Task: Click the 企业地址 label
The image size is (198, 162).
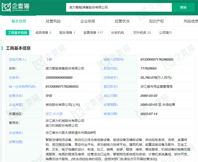Action: coord(16,133)
